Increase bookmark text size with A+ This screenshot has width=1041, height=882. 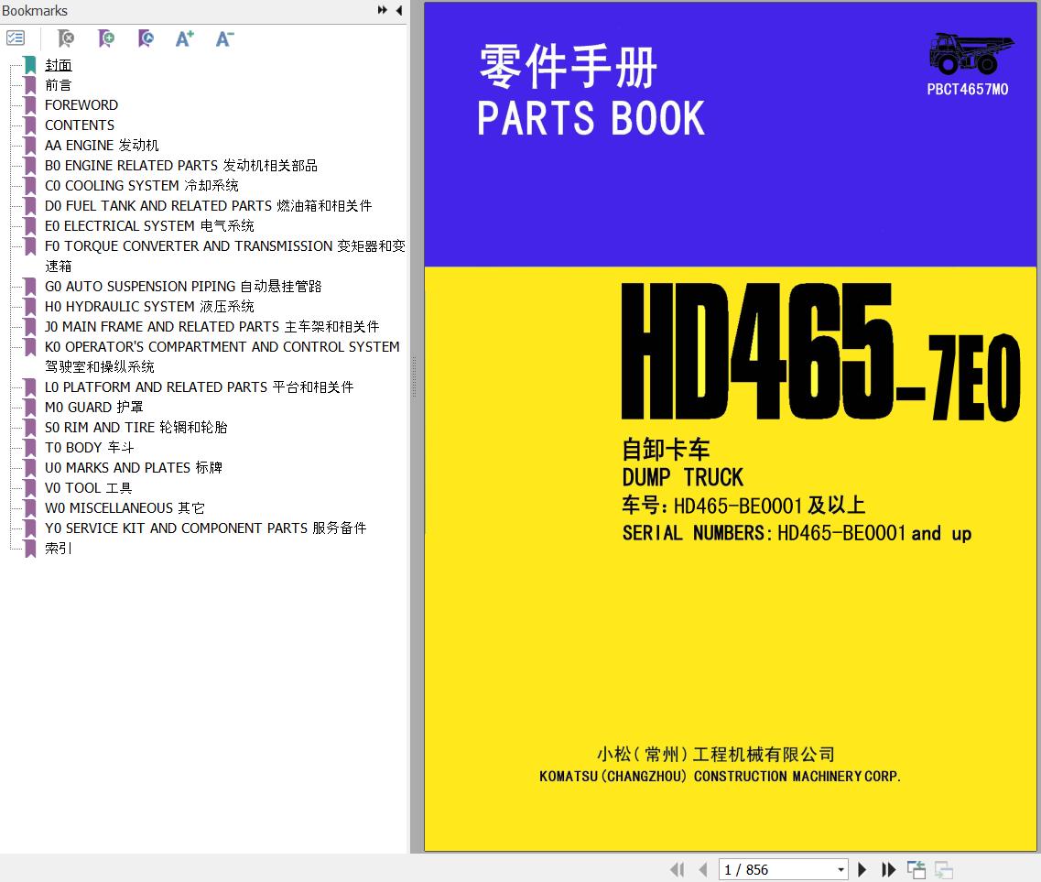coord(185,38)
